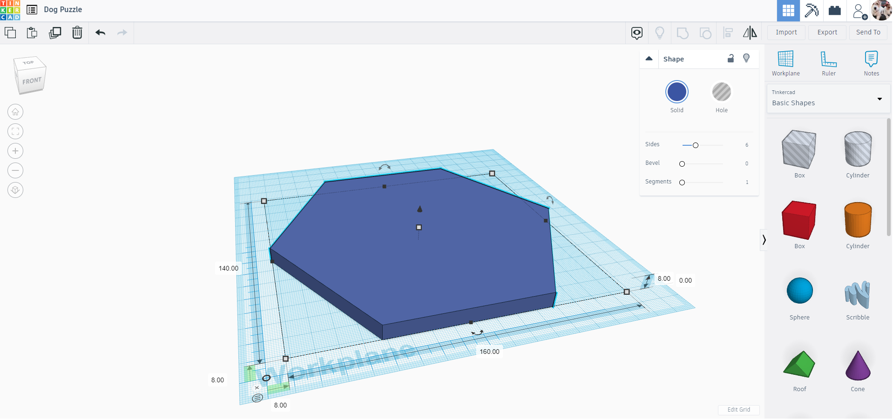Invite collaborators with add person icon
This screenshot has height=420, width=893.
click(x=859, y=11)
